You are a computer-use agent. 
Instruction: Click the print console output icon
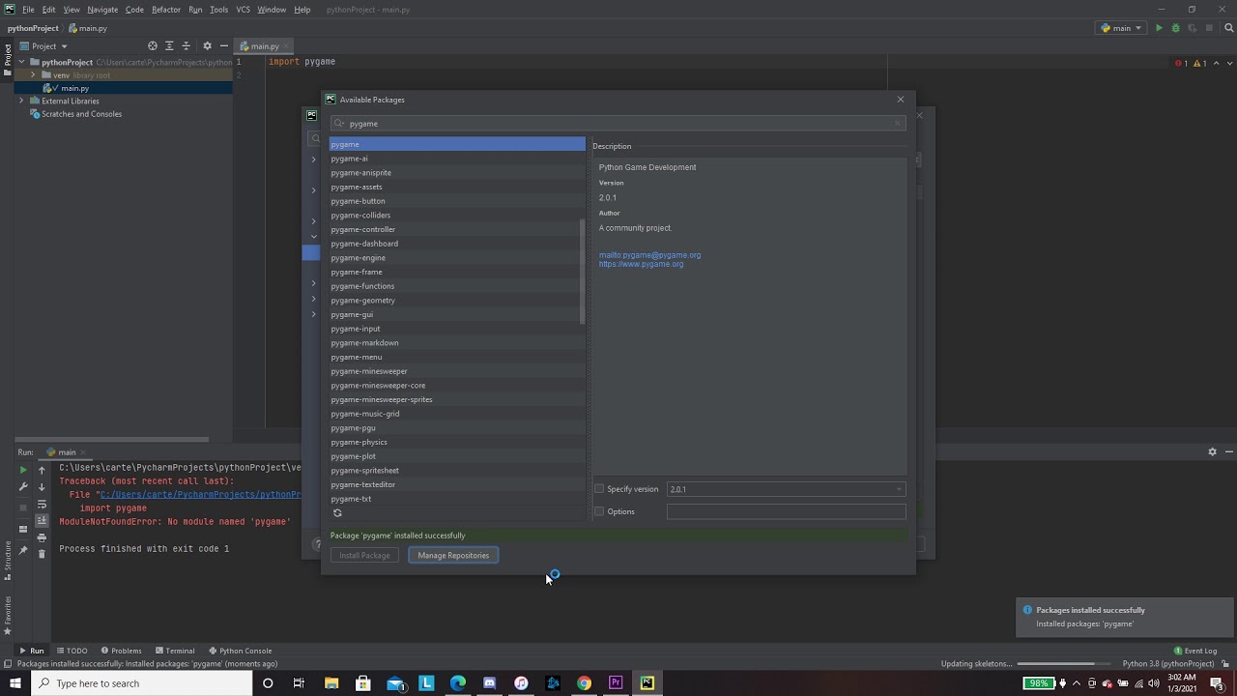pos(42,537)
